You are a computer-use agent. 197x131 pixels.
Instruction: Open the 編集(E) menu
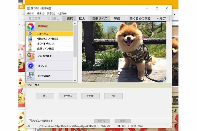(41, 13)
